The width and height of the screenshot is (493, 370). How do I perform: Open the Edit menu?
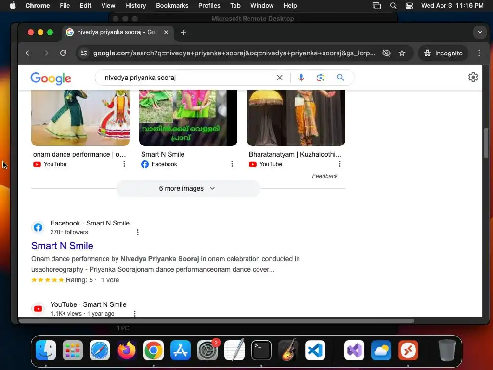click(85, 5)
